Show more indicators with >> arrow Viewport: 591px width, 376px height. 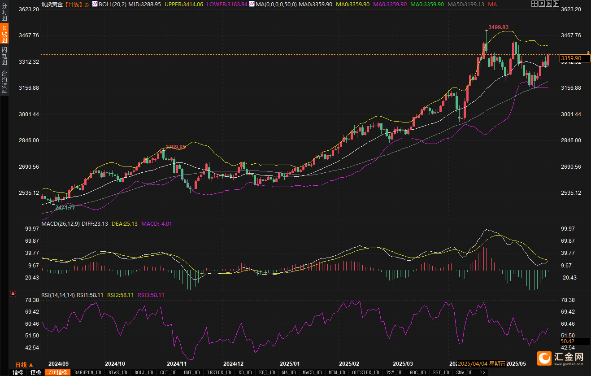[x=482, y=372]
